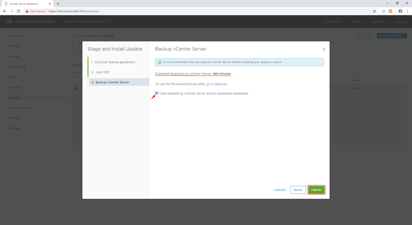The image size is (412, 225).
Task: Open Backup in the sidebar
Action: pos(14,128)
